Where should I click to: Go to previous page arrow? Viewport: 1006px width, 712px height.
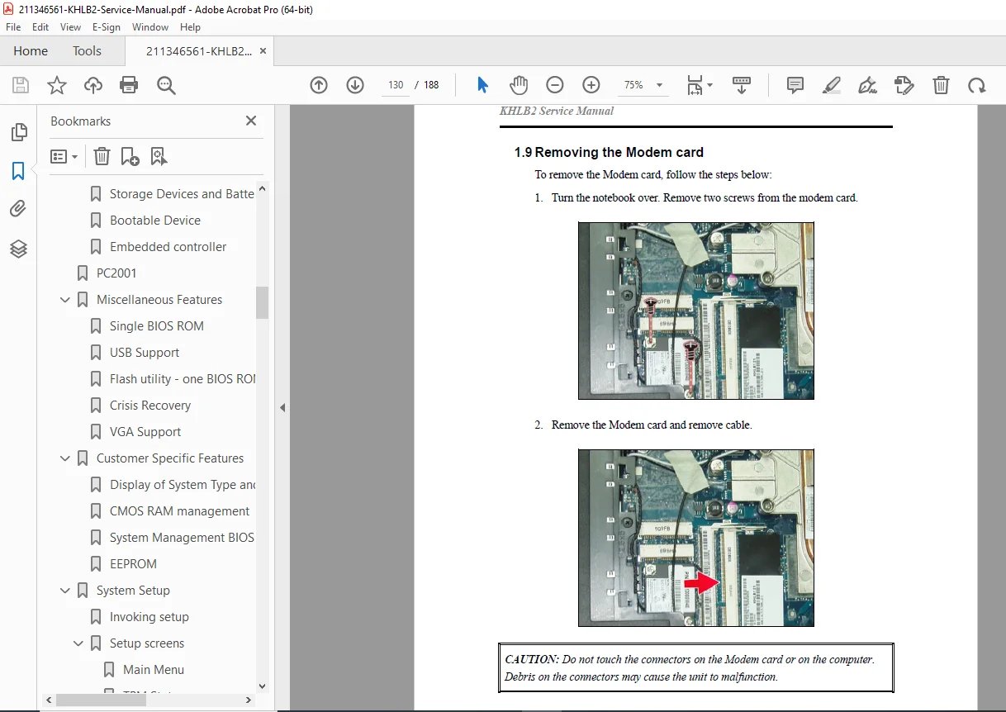(x=319, y=85)
